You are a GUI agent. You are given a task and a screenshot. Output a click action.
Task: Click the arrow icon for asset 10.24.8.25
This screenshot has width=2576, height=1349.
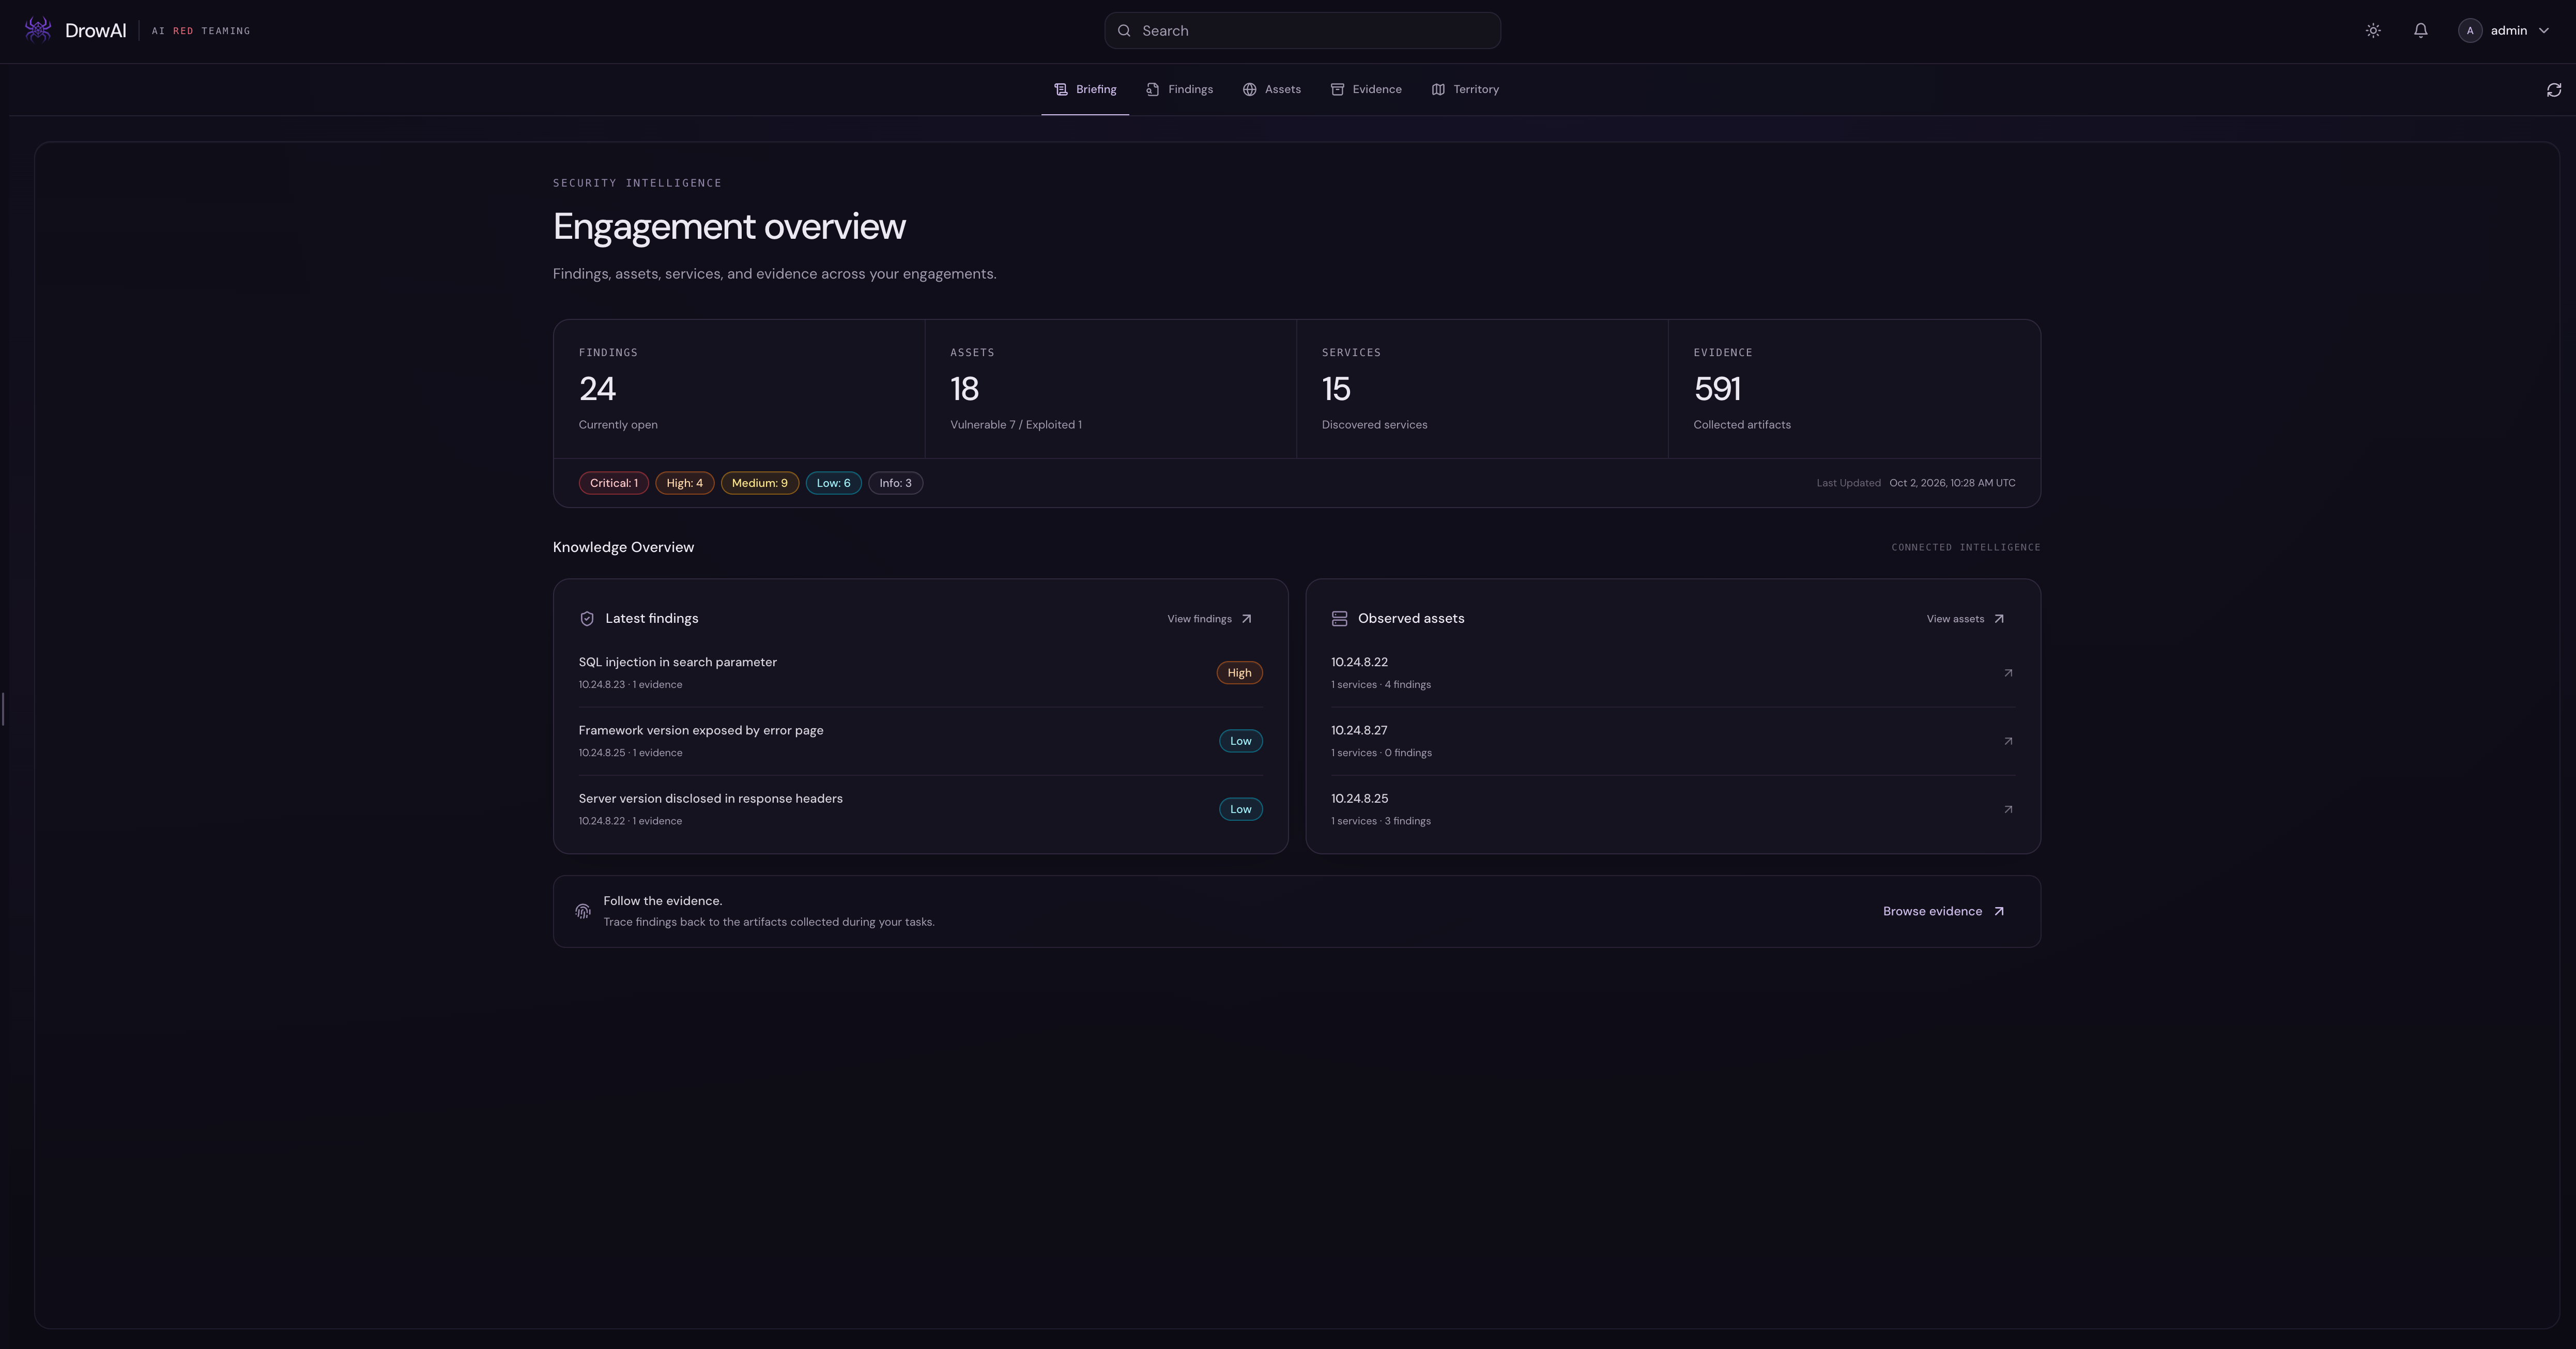2008,809
